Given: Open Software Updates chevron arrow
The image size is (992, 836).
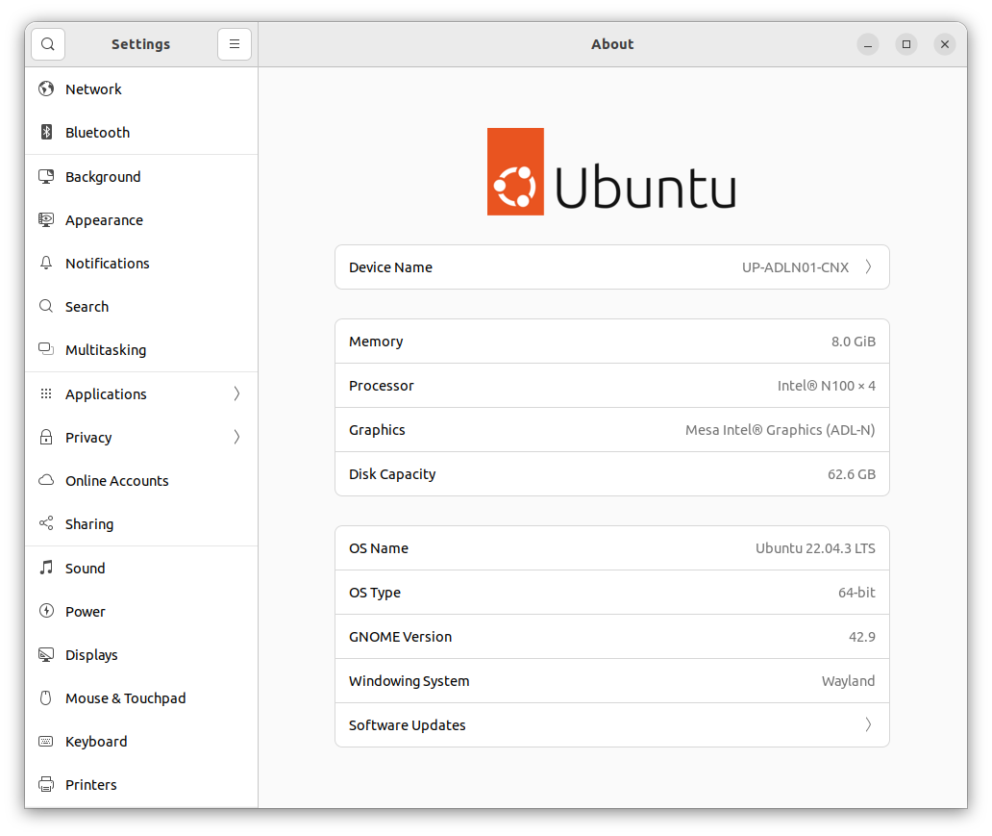Looking at the screenshot, I should (x=869, y=724).
